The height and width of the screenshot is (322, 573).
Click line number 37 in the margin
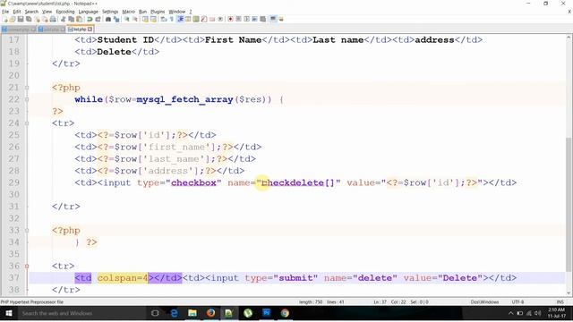[14, 278]
